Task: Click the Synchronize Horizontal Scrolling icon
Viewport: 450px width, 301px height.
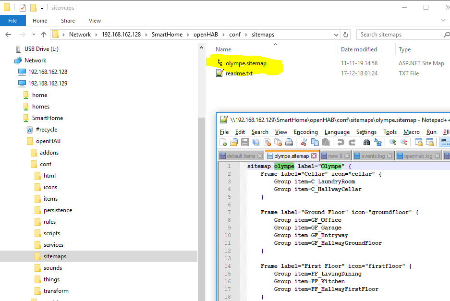Action: pyautogui.click(x=430, y=142)
